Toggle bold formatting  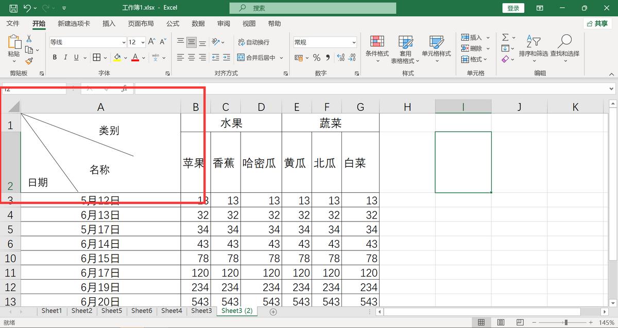55,58
